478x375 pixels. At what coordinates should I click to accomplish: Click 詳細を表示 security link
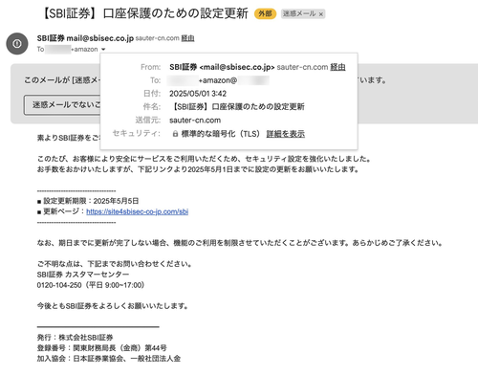point(286,134)
